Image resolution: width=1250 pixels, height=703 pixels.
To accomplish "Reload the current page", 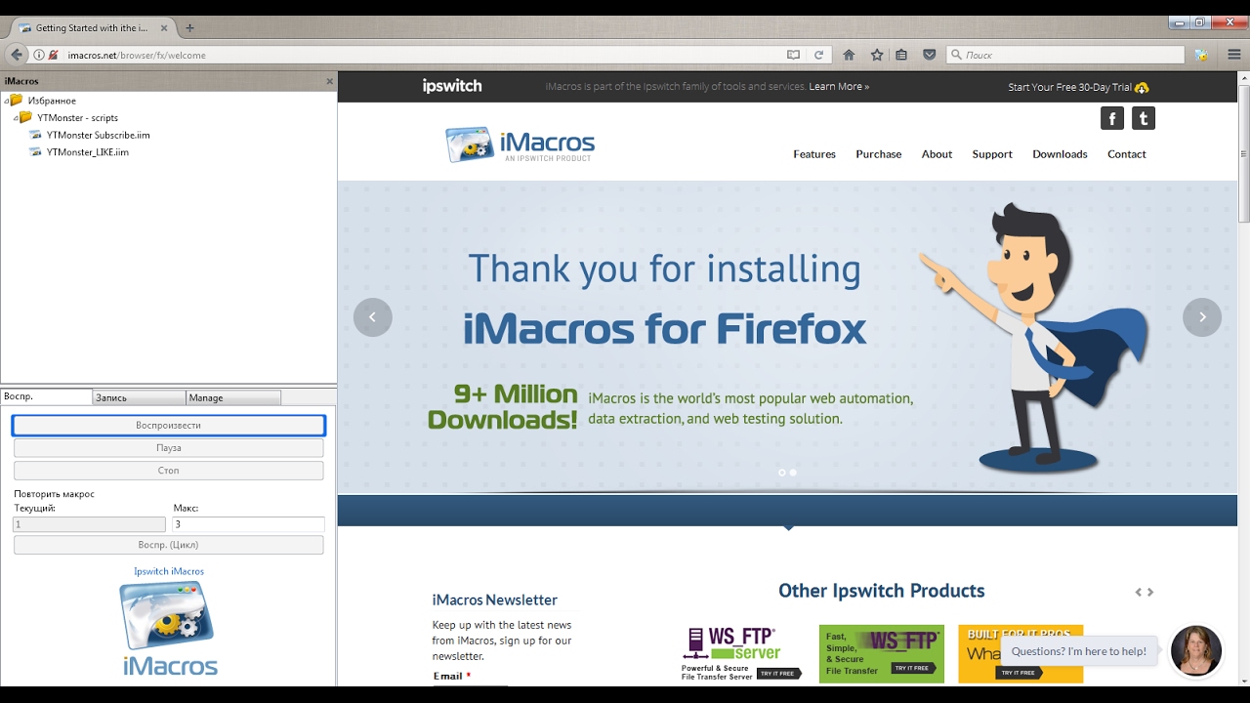I will [x=818, y=55].
